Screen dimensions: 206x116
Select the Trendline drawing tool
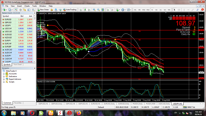coord(193,10)
